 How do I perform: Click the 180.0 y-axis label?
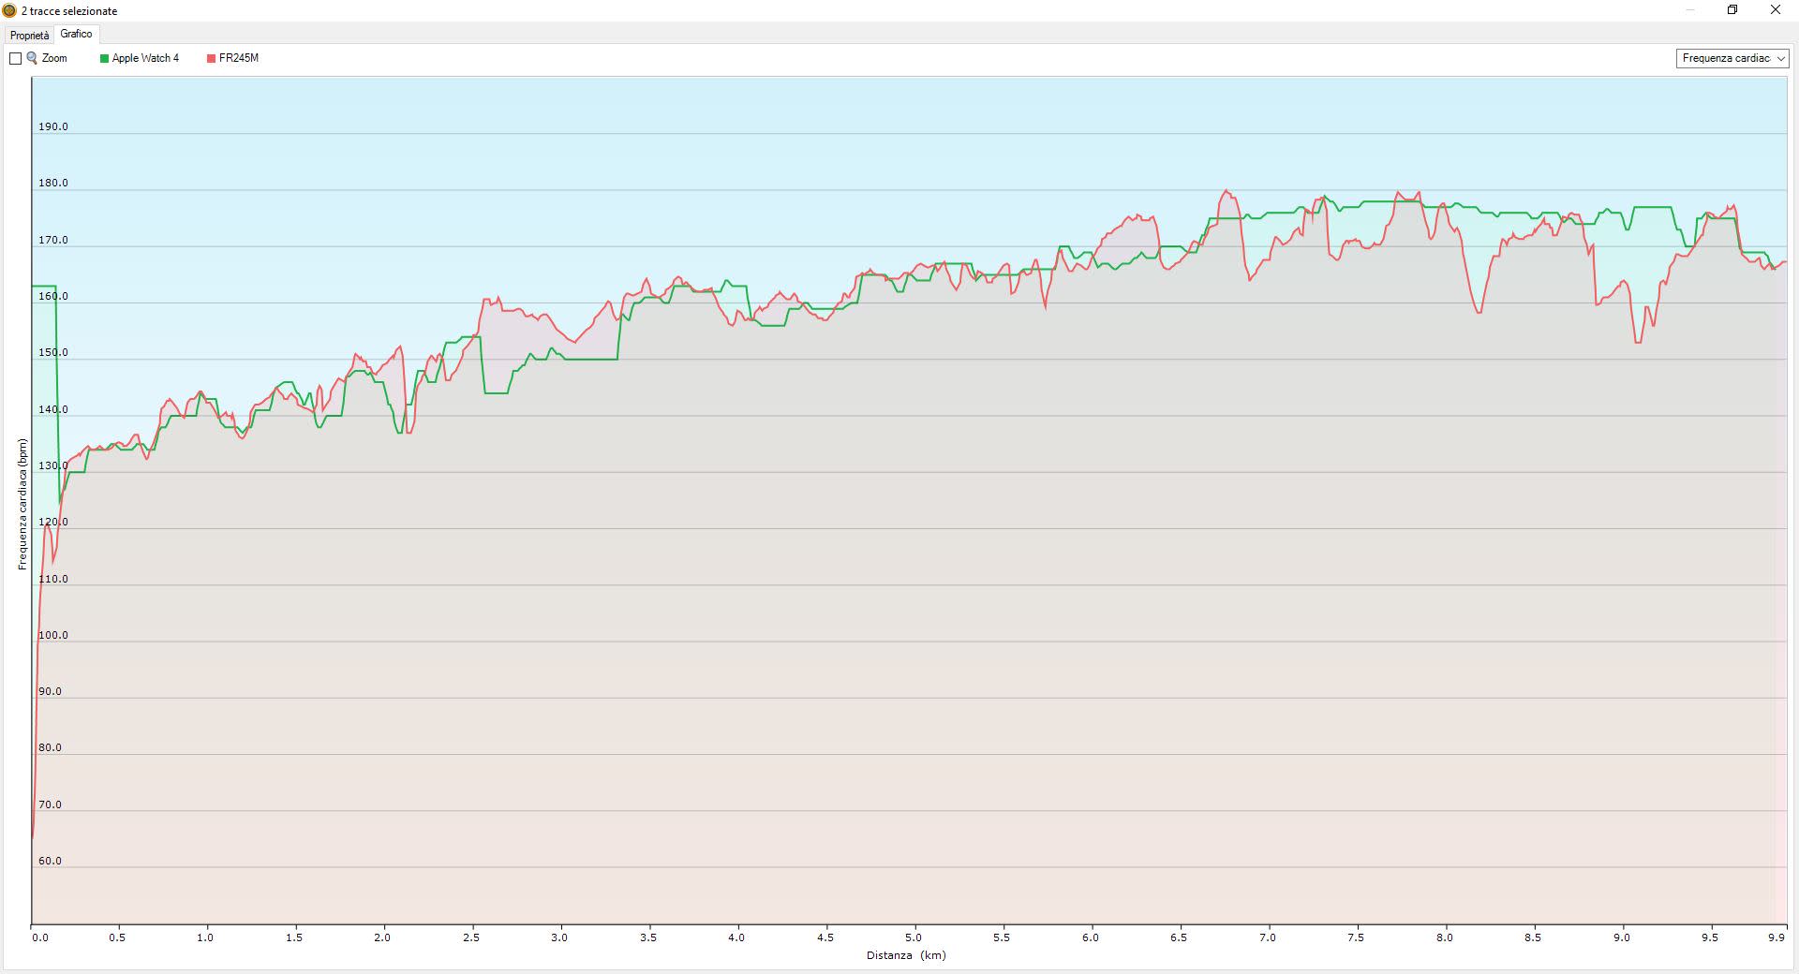pos(52,183)
